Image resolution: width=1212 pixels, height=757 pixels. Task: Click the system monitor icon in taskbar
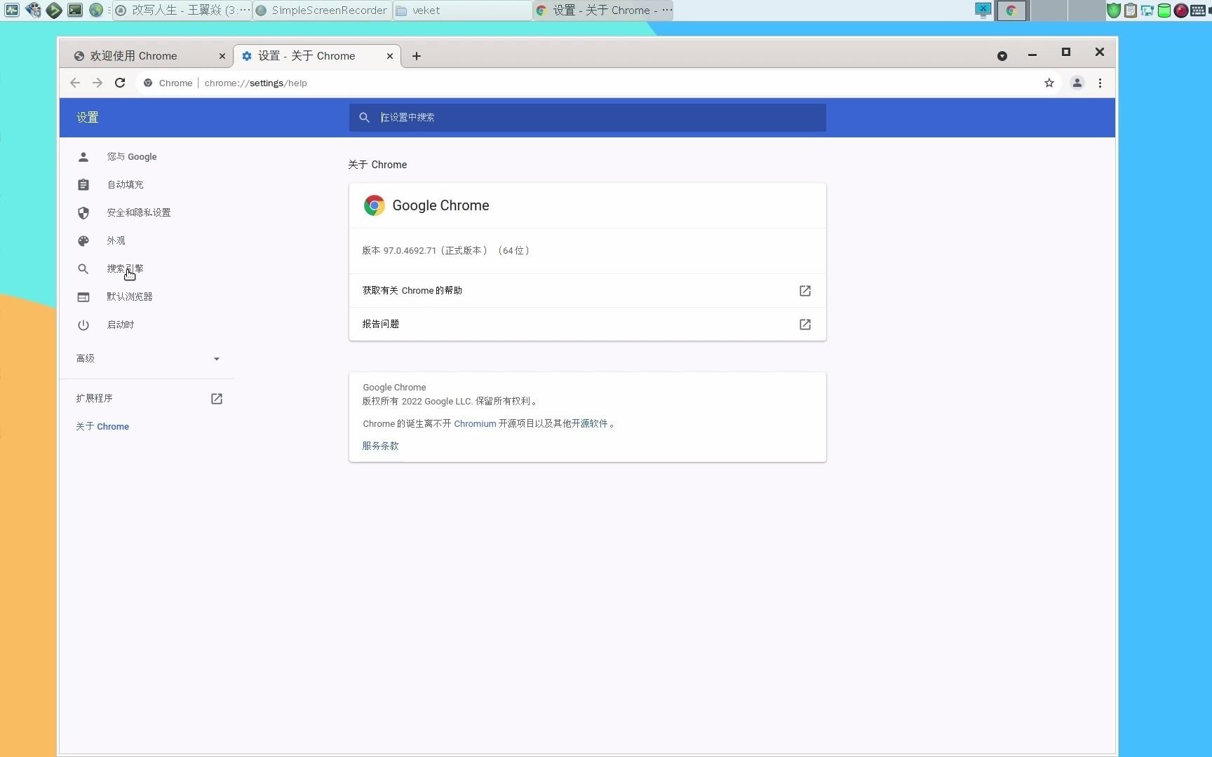[12, 10]
